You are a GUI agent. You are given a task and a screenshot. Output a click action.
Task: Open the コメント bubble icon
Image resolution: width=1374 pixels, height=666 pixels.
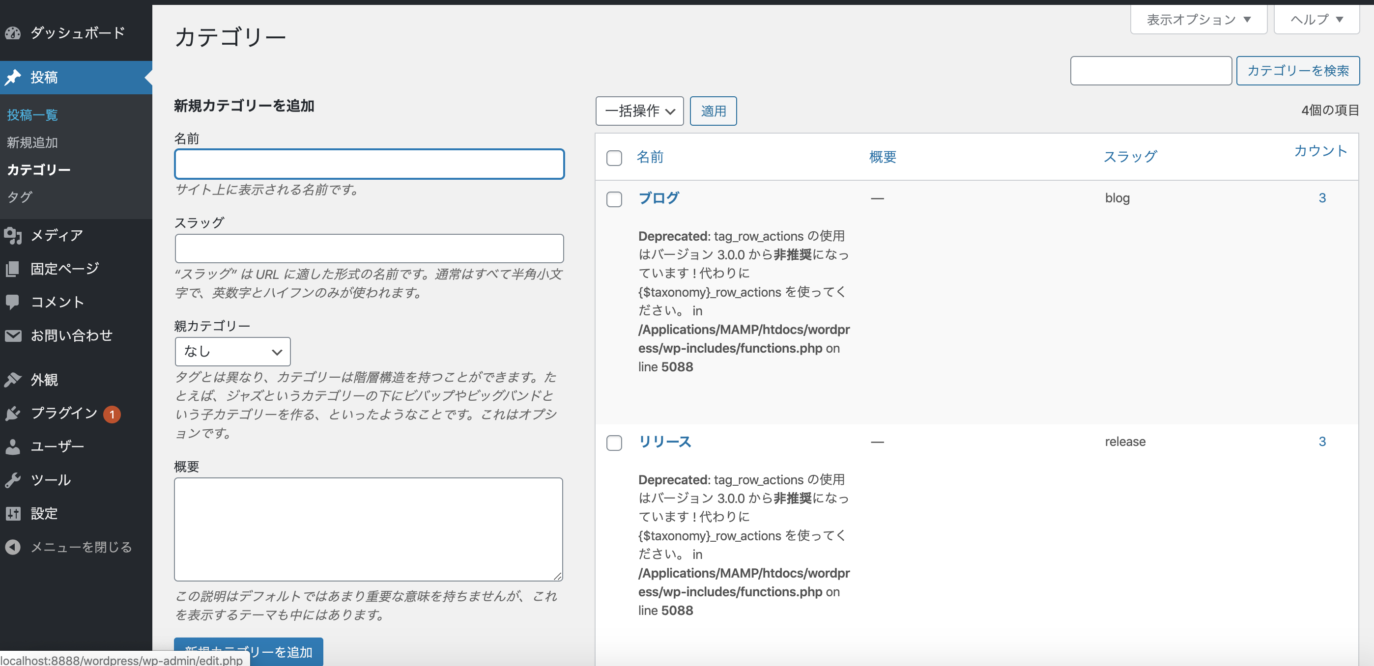tap(13, 302)
